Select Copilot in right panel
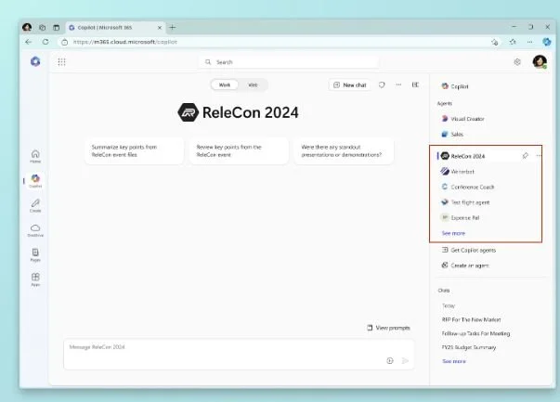 coord(455,86)
